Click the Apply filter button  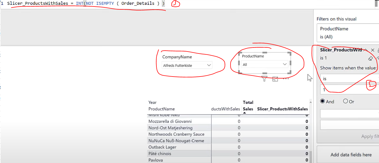point(370,137)
